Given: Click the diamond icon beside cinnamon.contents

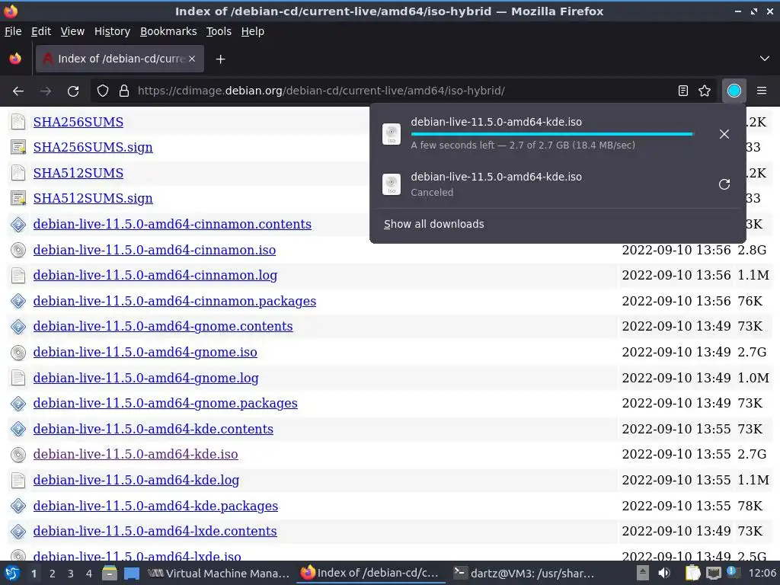Looking at the screenshot, I should click(x=18, y=225).
